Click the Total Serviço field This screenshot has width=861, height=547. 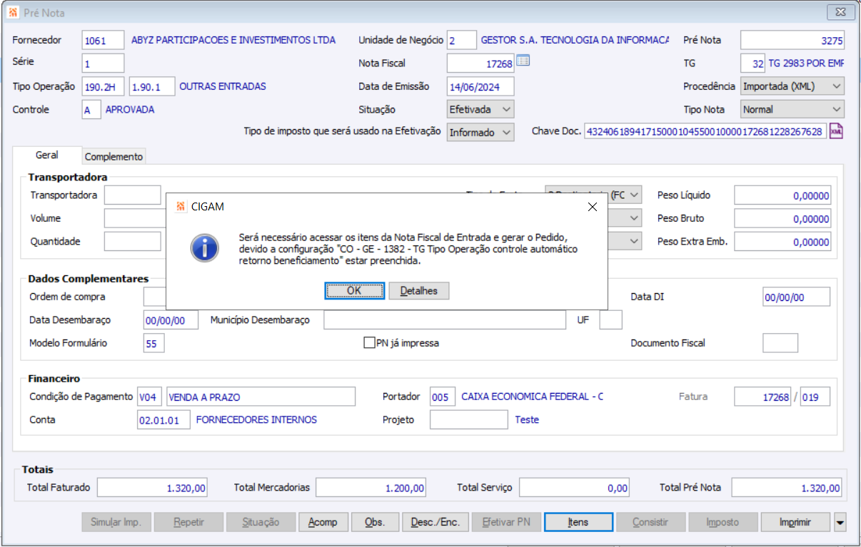point(574,488)
